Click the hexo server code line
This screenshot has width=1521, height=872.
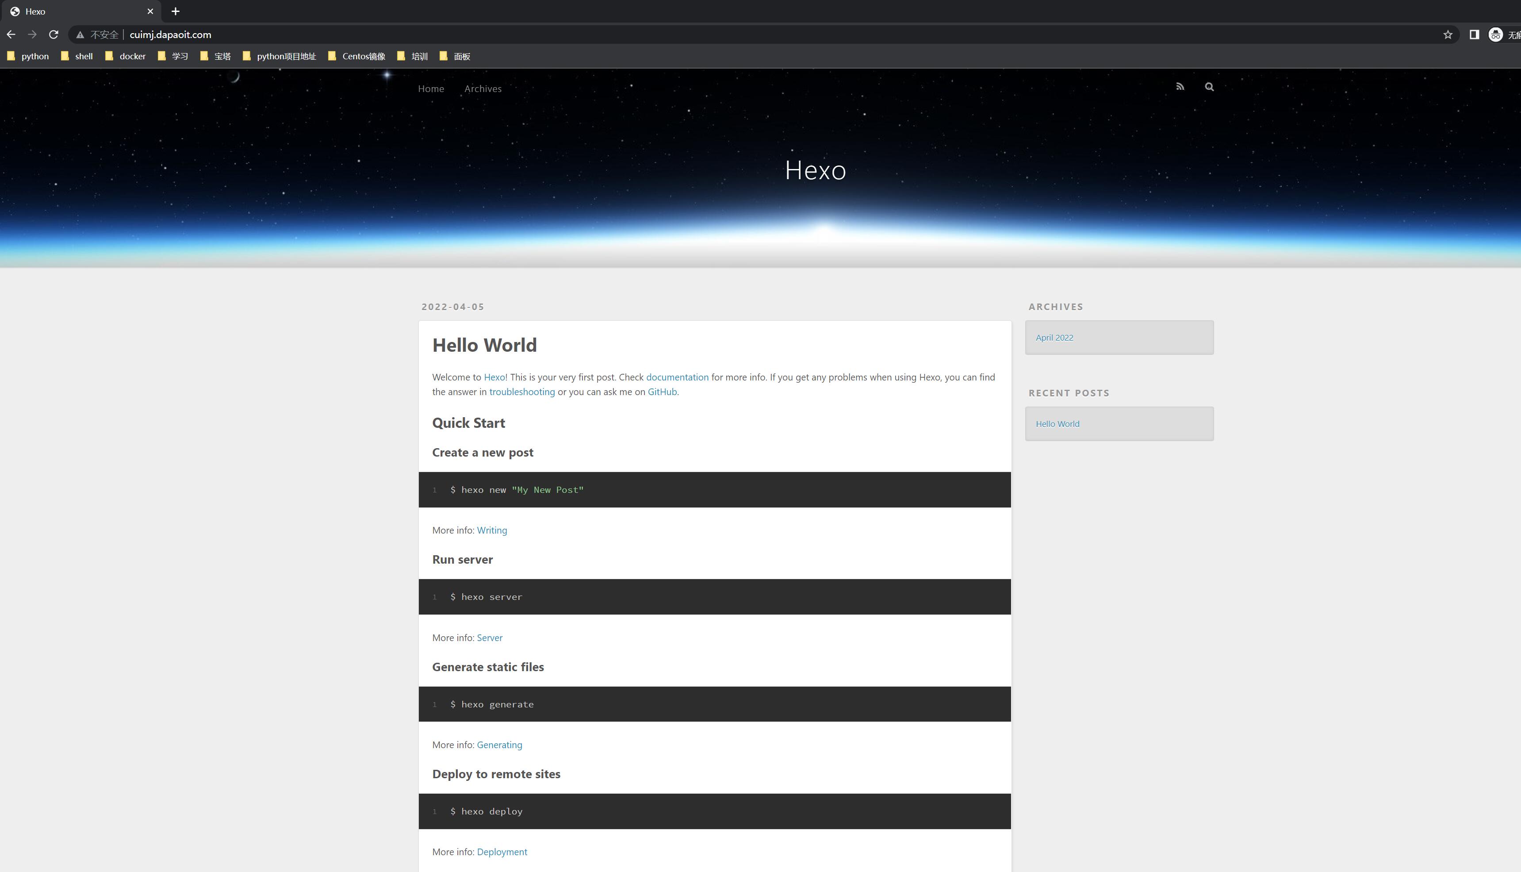point(486,597)
